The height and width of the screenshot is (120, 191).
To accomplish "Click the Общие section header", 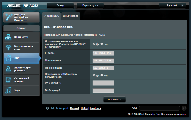I will [21, 28].
